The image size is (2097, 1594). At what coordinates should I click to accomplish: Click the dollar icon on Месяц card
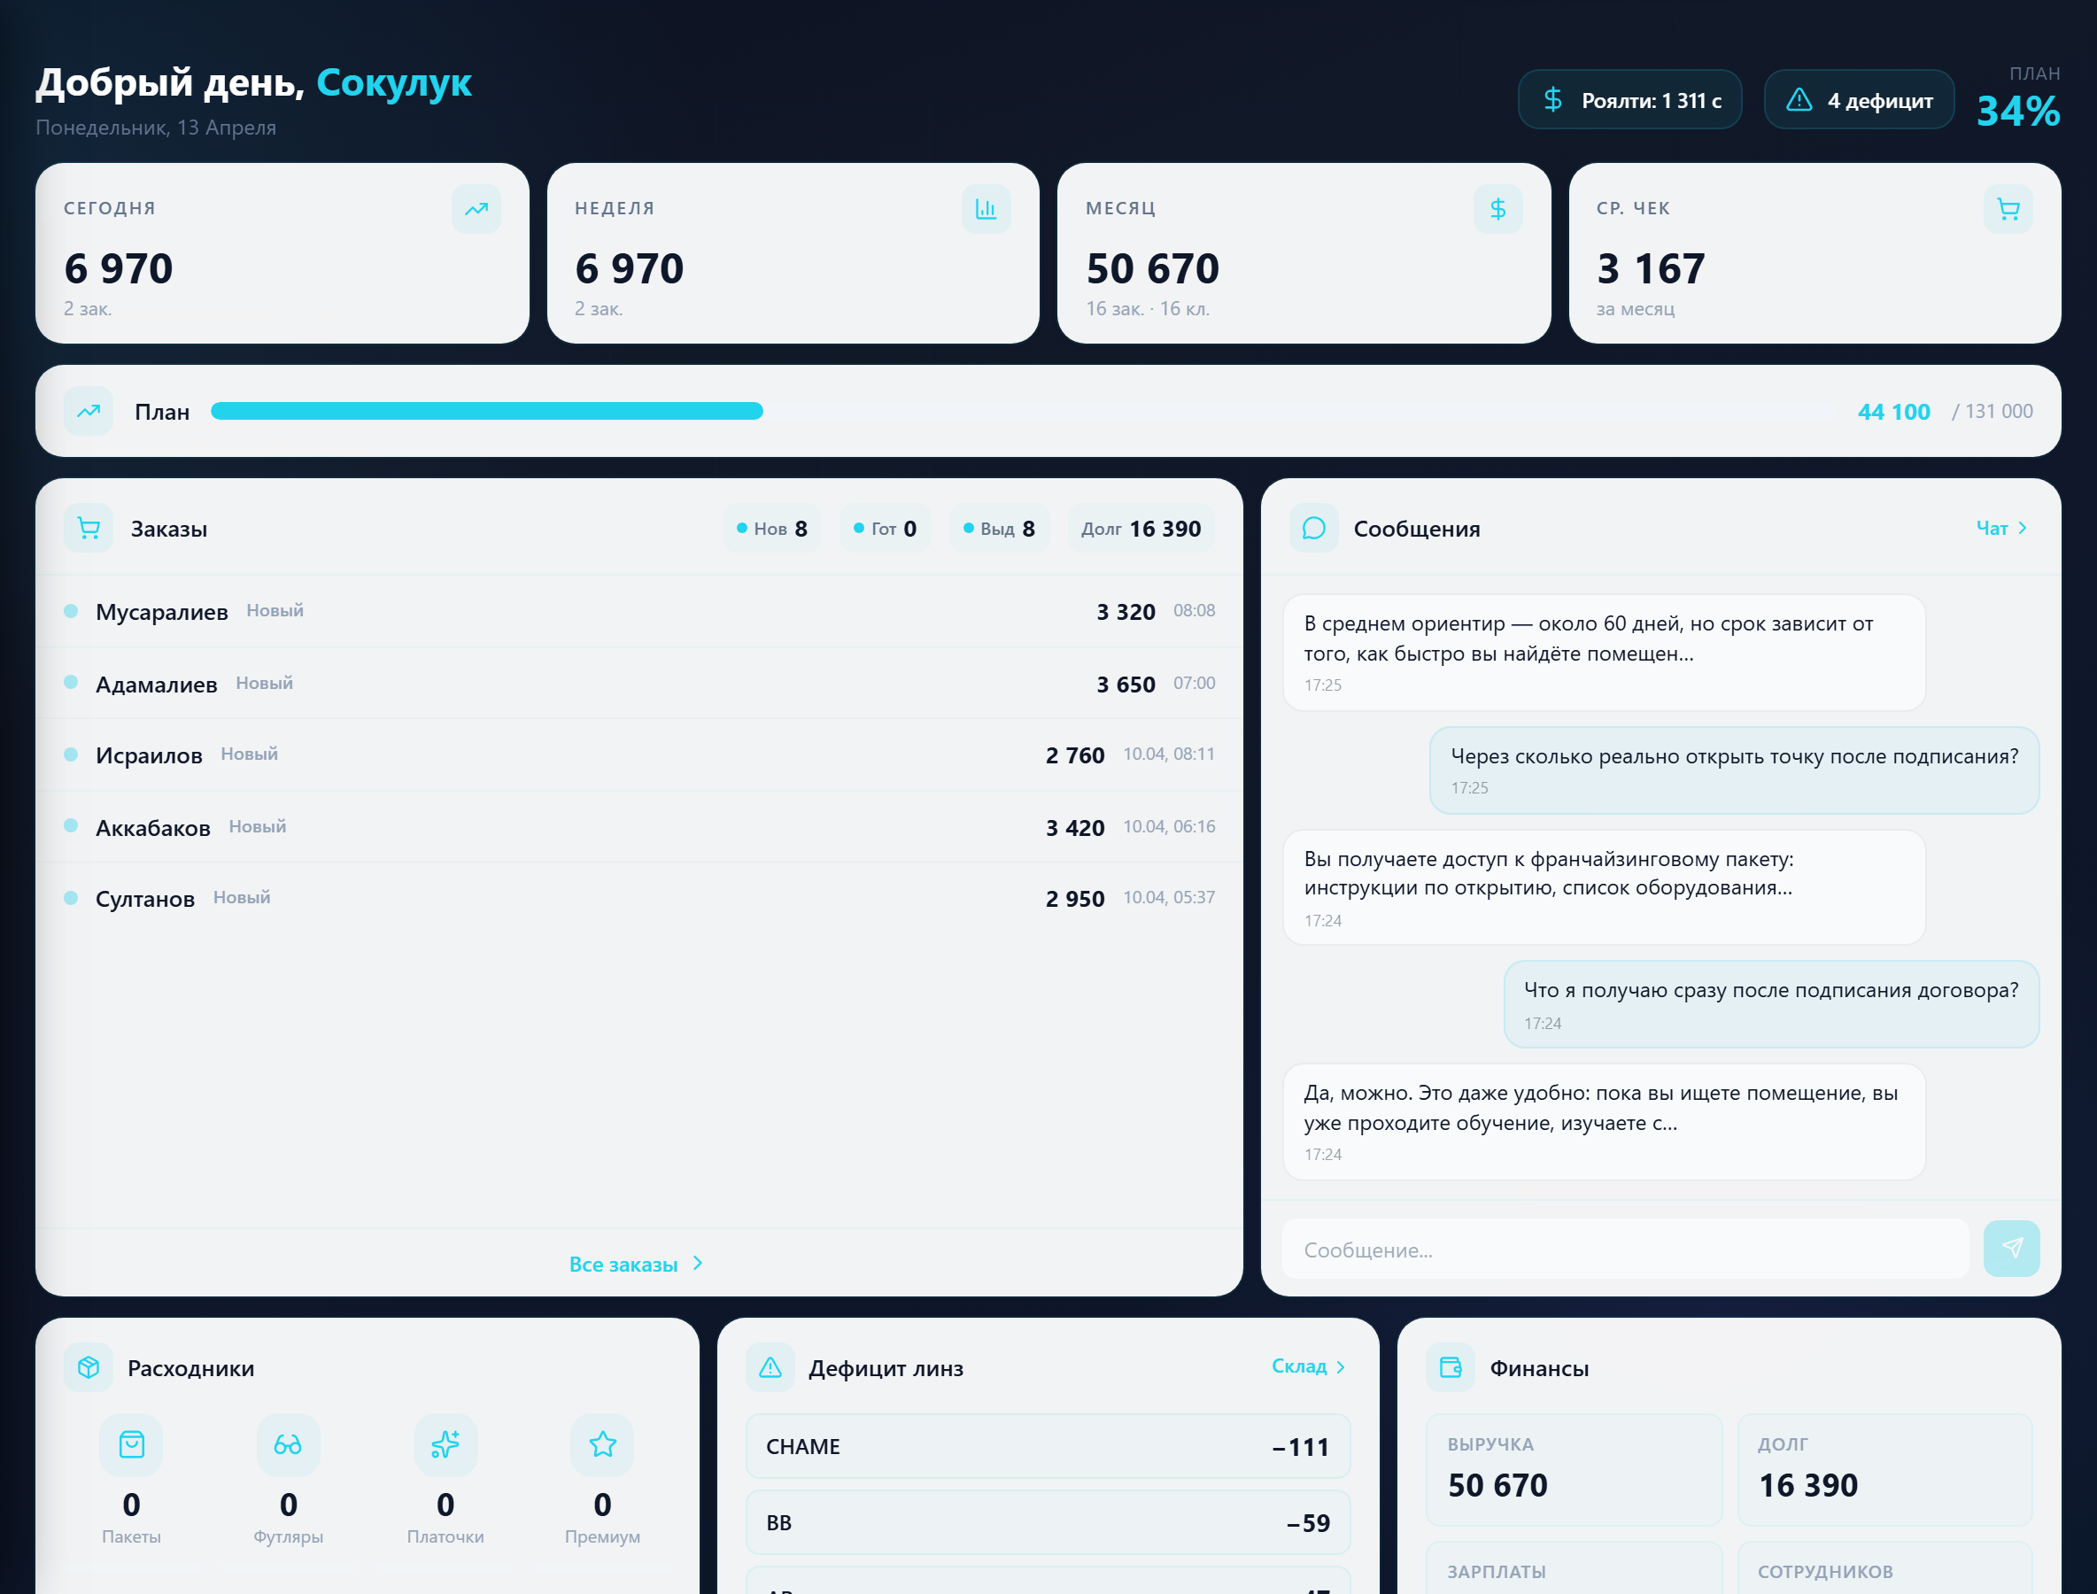pyautogui.click(x=1497, y=209)
